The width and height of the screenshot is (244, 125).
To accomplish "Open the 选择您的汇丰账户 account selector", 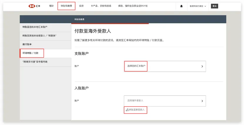I will 165,66.
